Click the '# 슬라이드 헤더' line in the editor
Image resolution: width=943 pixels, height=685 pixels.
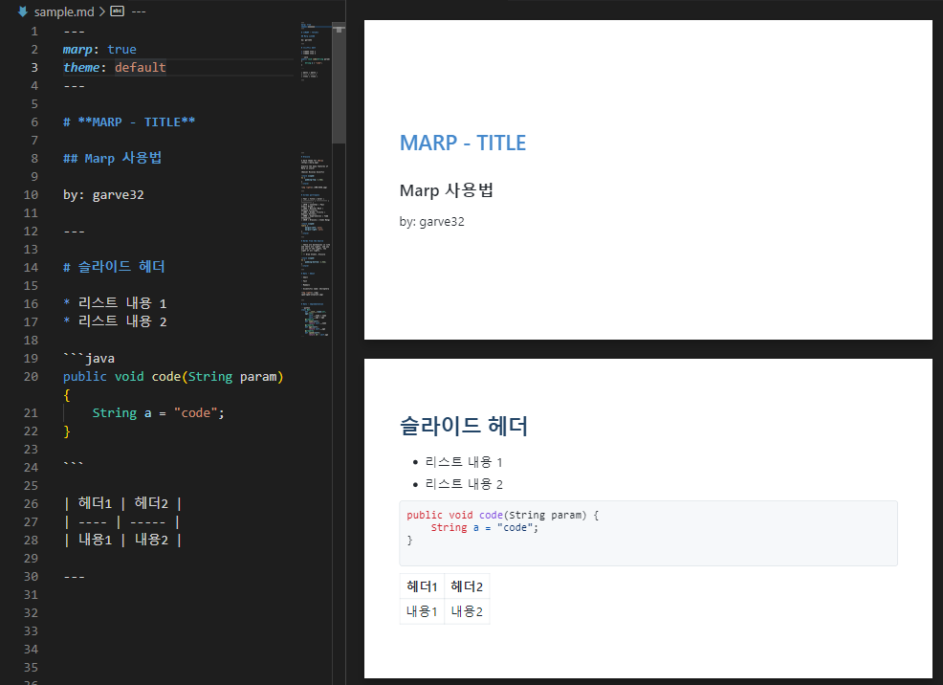point(114,267)
